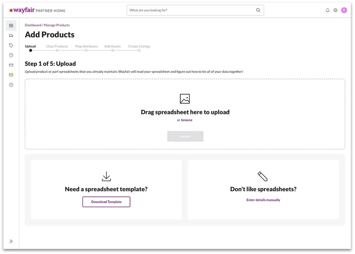Viewport: 355px width, 254px height.
Task: Go to the Class Products step
Action: tap(57, 46)
